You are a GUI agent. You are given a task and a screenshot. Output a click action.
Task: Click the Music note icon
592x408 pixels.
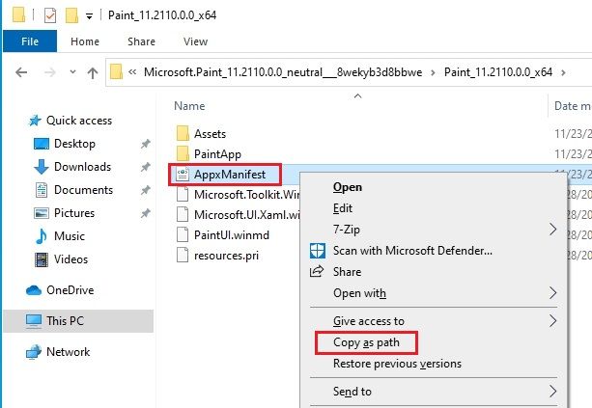click(x=42, y=236)
